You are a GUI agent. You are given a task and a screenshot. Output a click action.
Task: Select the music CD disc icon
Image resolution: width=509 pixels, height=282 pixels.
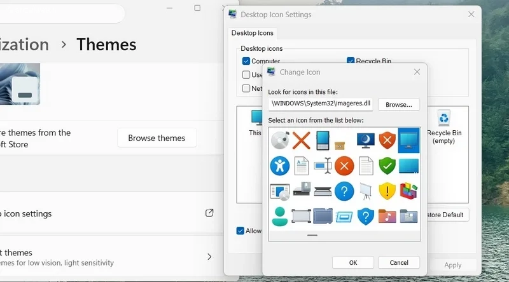280,140
